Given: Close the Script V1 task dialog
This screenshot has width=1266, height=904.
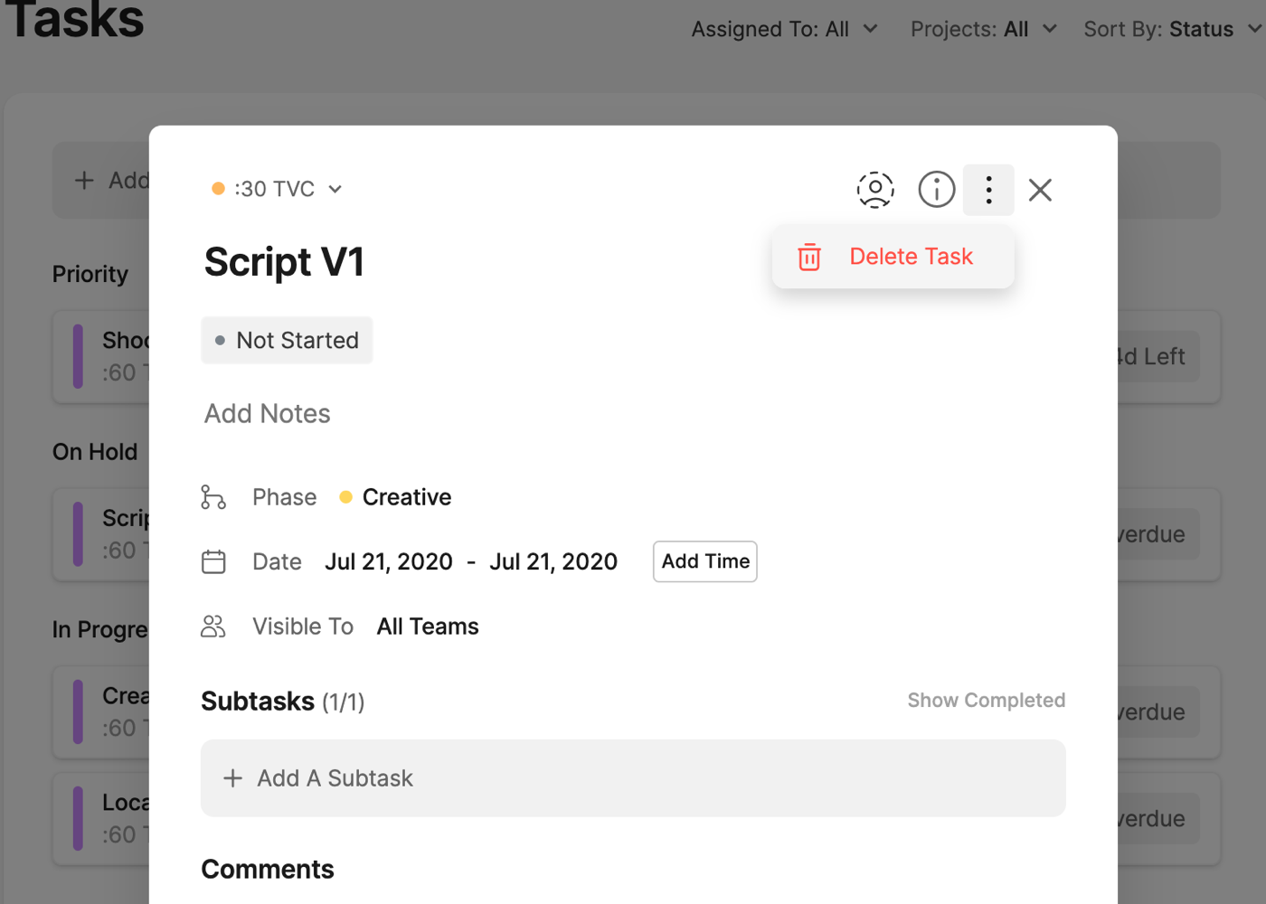Looking at the screenshot, I should tap(1040, 190).
